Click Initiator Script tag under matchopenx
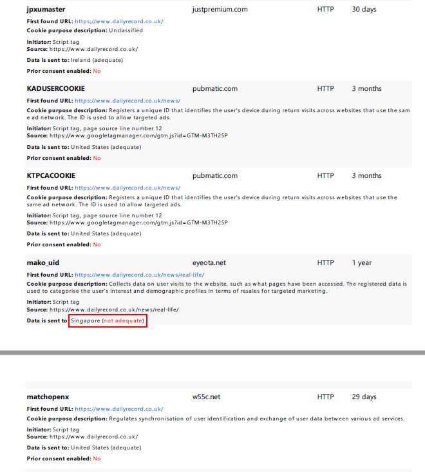Screen dimensions: 425x472 point(53,429)
